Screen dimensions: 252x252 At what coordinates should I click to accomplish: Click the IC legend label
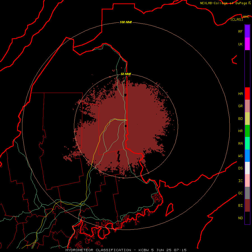[x=240, y=181]
